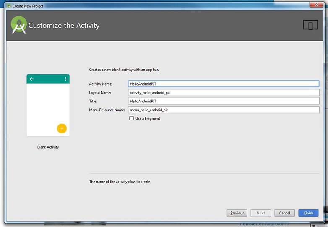Click the 'Layout Name:' label
This screenshot has height=227, width=328.
pyautogui.click(x=100, y=92)
